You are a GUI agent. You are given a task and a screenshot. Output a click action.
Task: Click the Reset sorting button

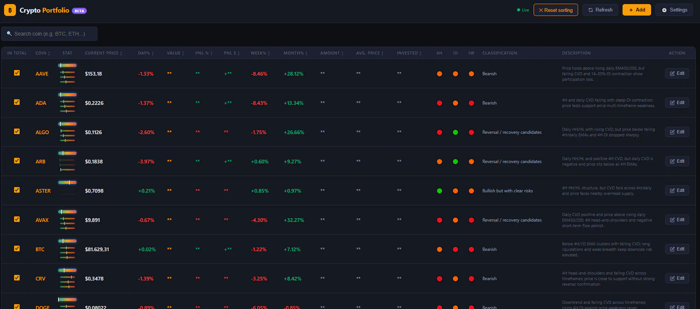555,10
